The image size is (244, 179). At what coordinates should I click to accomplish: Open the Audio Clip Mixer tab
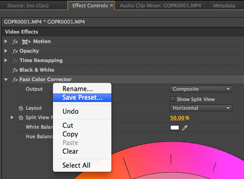(x=161, y=6)
